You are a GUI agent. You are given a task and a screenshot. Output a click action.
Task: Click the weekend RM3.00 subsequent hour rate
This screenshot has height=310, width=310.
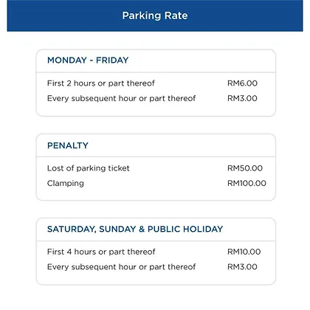point(242,266)
